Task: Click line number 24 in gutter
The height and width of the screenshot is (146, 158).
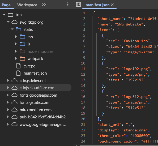Action: pos(83,141)
